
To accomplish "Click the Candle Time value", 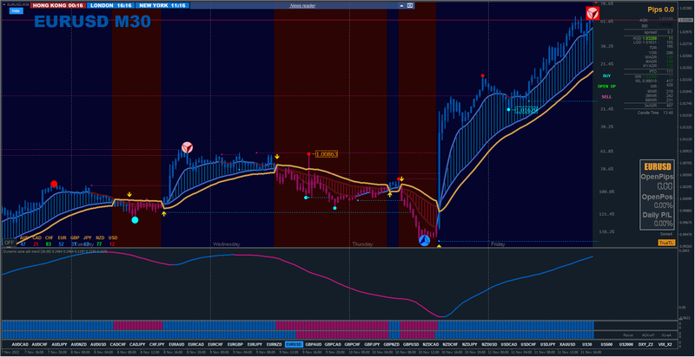I will (668, 113).
